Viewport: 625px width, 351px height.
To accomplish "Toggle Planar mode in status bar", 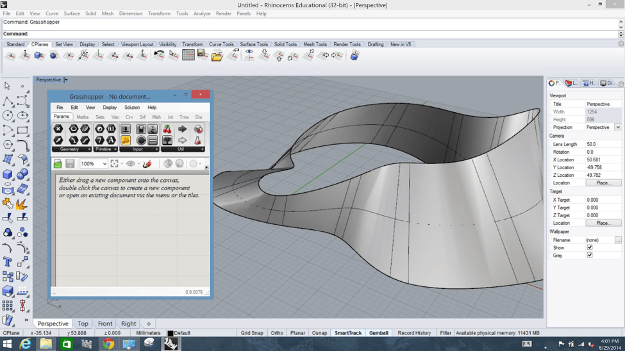I will coord(297,332).
